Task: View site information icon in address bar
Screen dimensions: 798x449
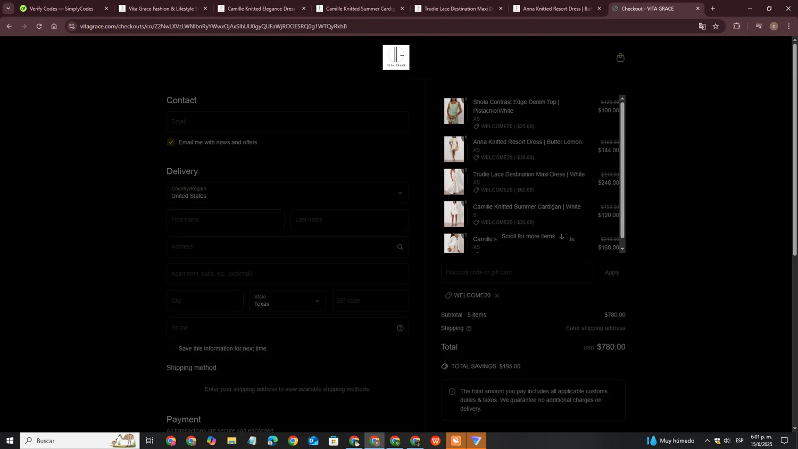Action: tap(72, 26)
